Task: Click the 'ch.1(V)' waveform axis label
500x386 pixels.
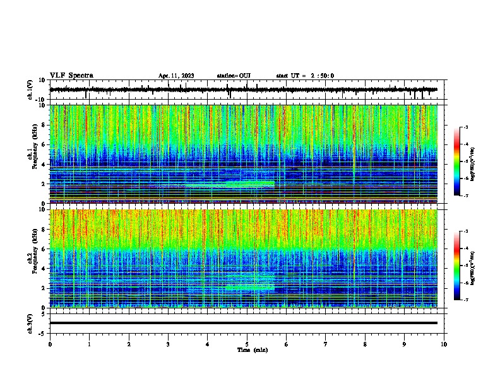Action: tap(30, 90)
